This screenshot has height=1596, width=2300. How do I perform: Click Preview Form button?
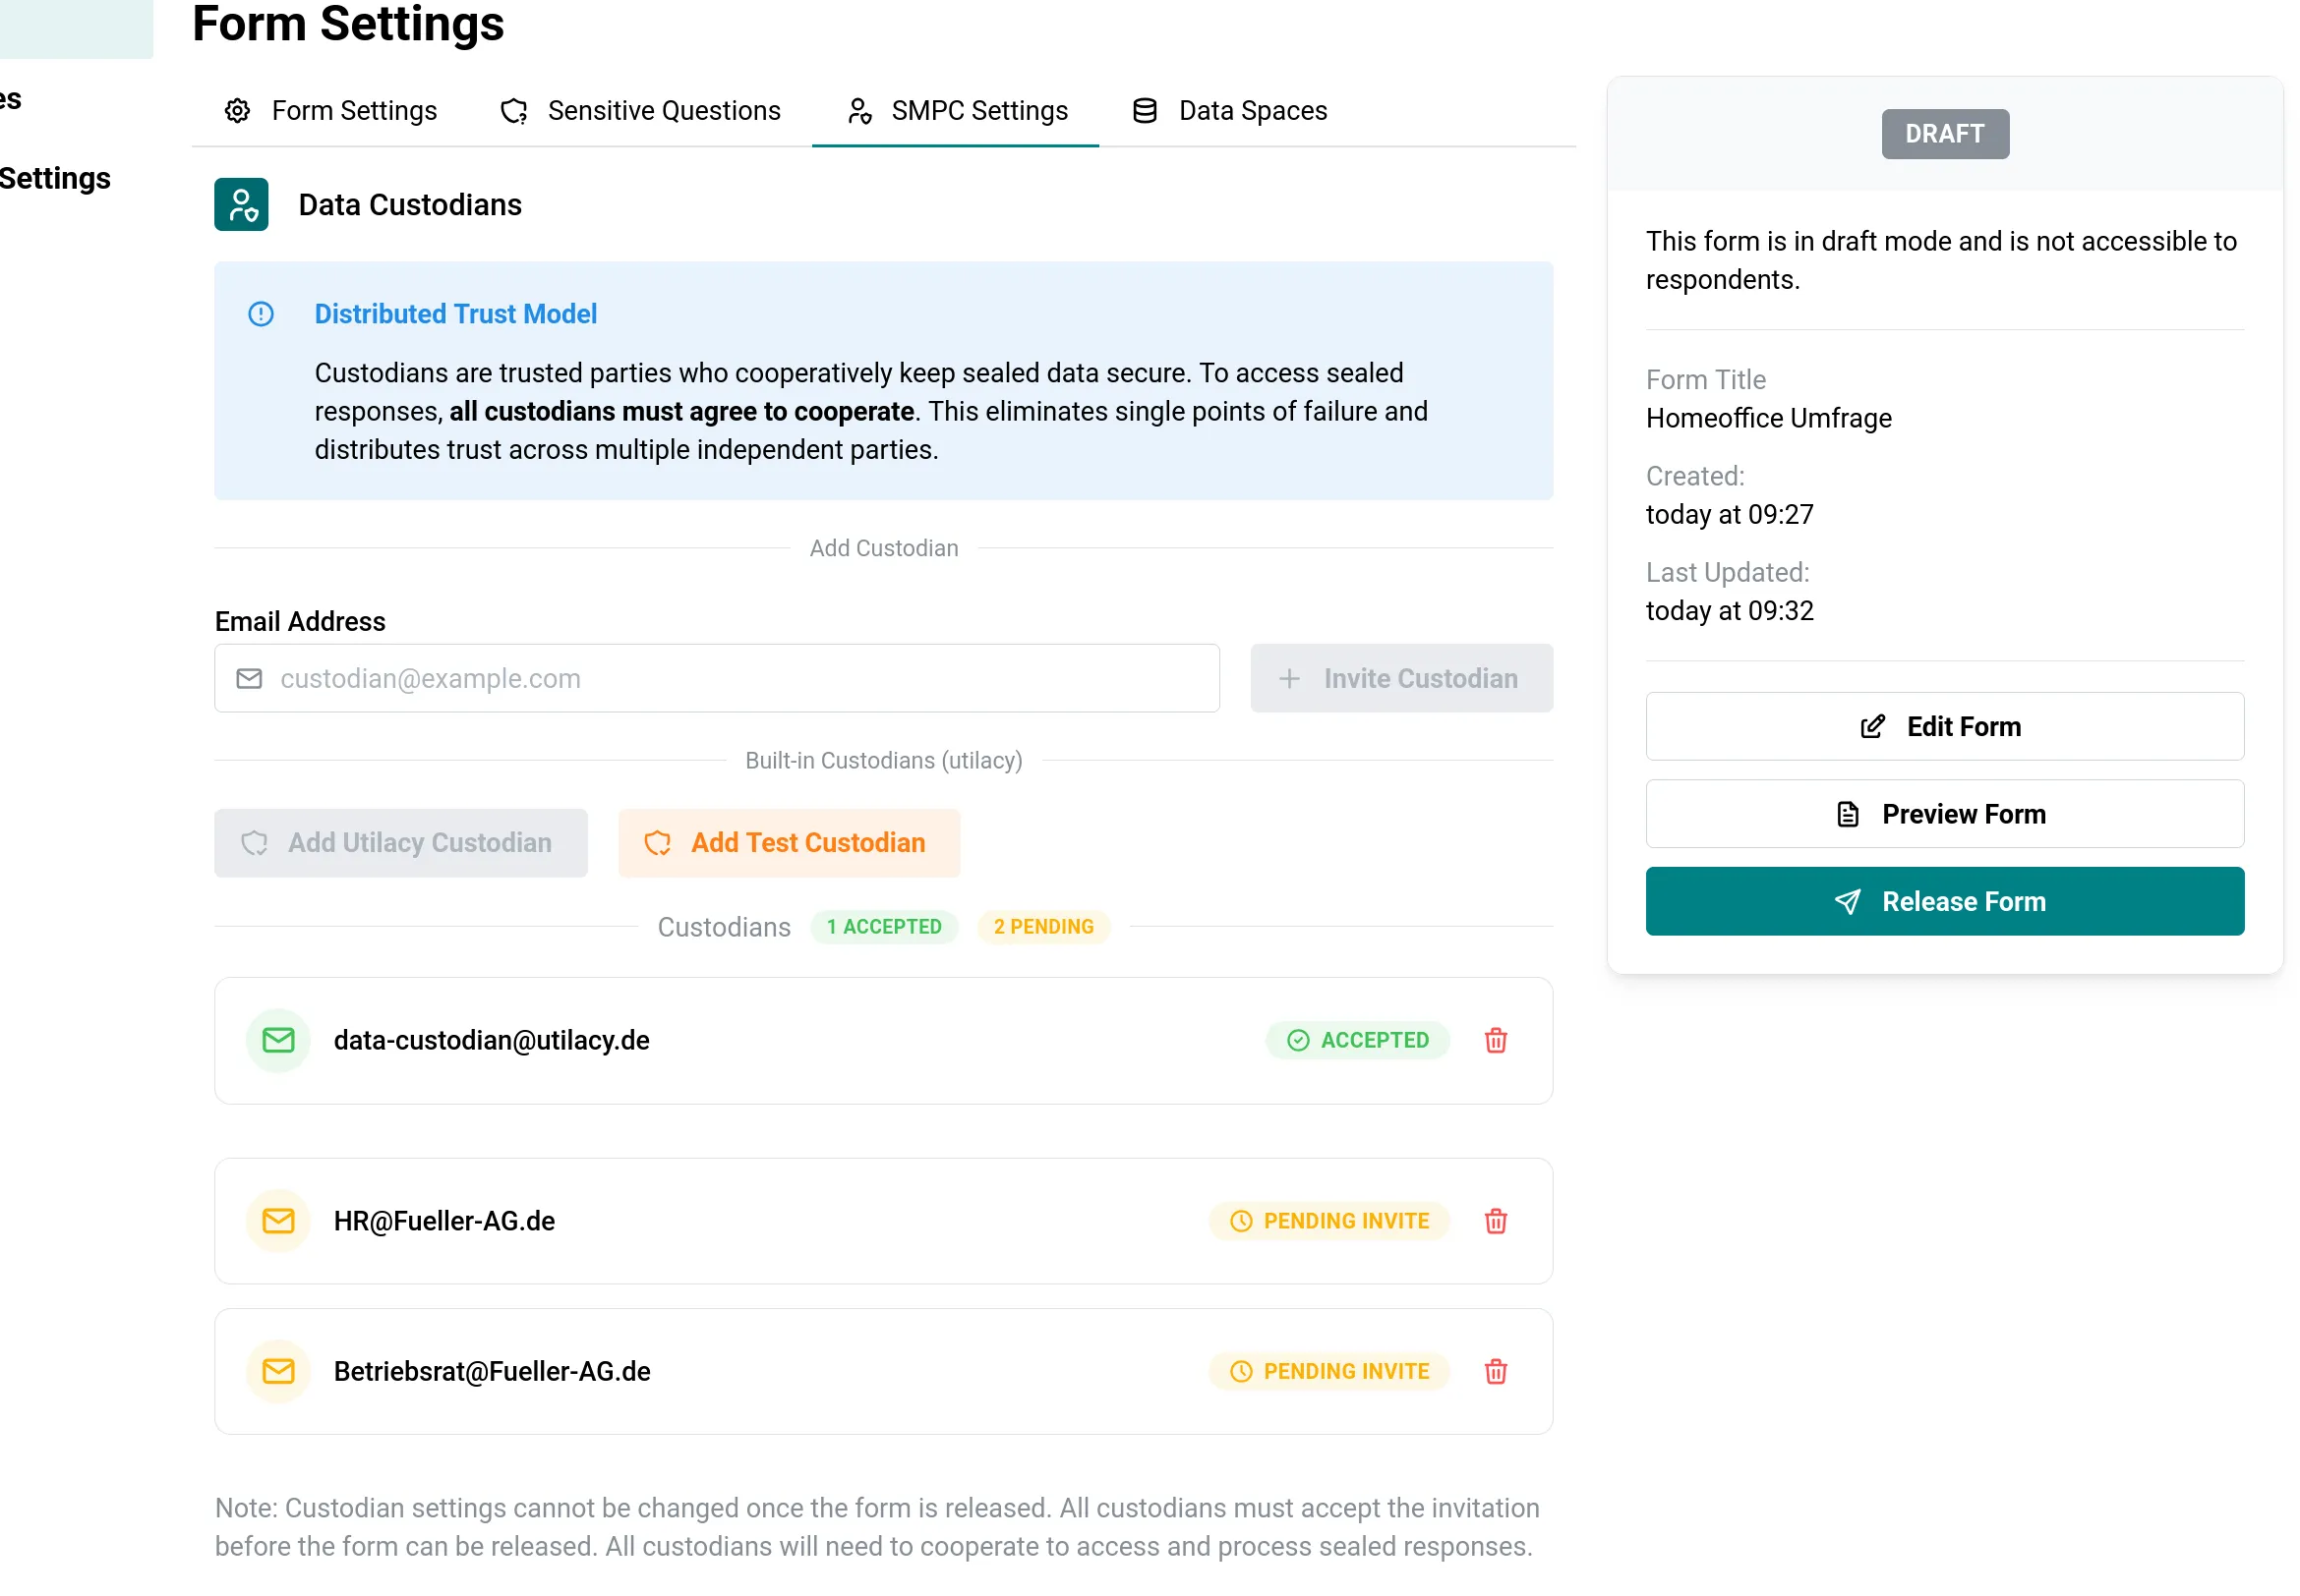point(1943,814)
